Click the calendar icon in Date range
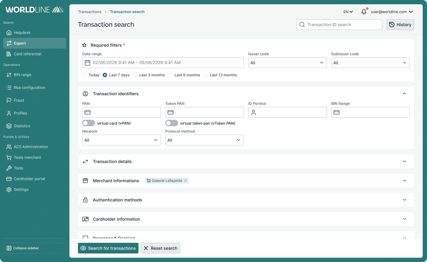Screen dimensions: 427x262 [x=88, y=63]
